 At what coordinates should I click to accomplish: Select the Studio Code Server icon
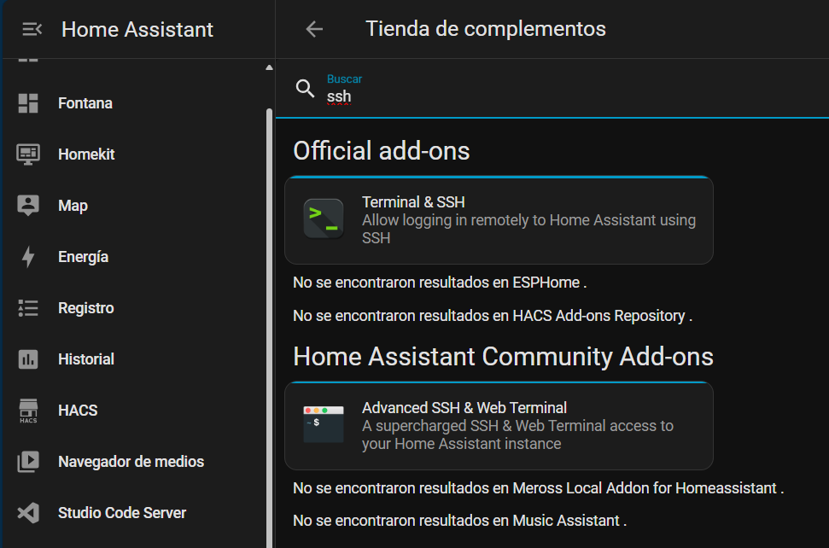[x=29, y=512]
